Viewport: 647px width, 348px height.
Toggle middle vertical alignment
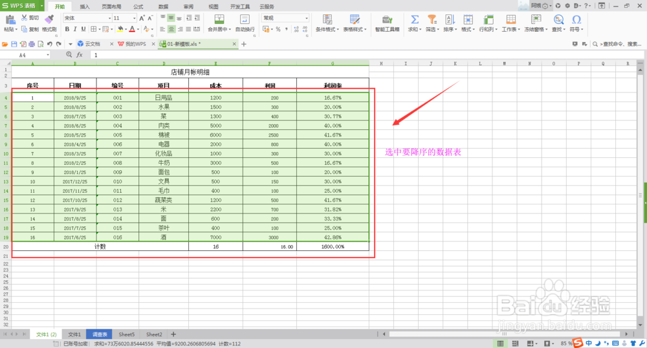pos(171,18)
